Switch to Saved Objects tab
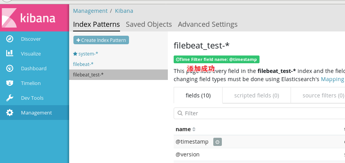Image resolution: width=345 pixels, height=163 pixels. pos(149,24)
